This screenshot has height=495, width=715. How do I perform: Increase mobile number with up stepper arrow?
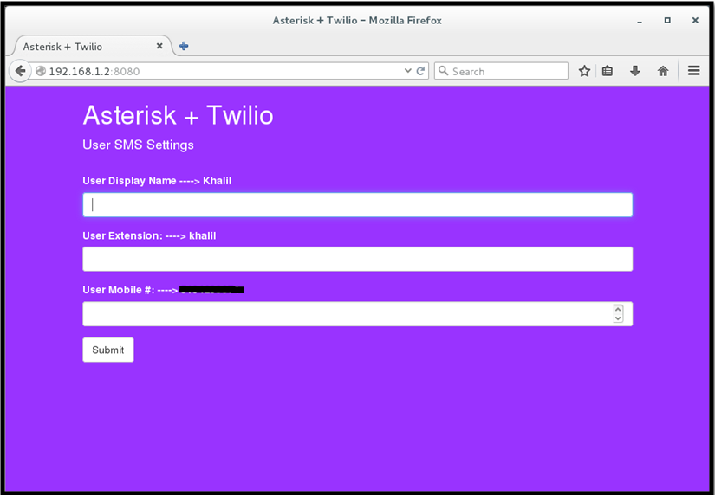618,309
